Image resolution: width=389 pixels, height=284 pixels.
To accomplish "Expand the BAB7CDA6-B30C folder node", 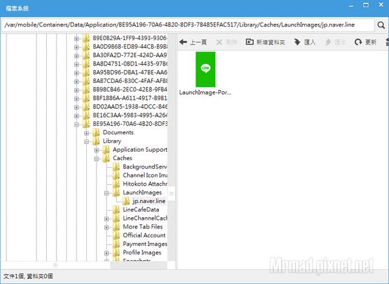I will pos(77,81).
